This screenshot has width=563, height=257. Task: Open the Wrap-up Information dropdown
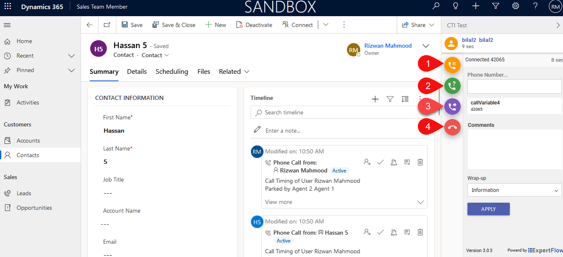[x=514, y=190]
